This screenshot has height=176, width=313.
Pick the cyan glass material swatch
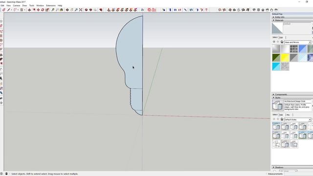point(276,66)
